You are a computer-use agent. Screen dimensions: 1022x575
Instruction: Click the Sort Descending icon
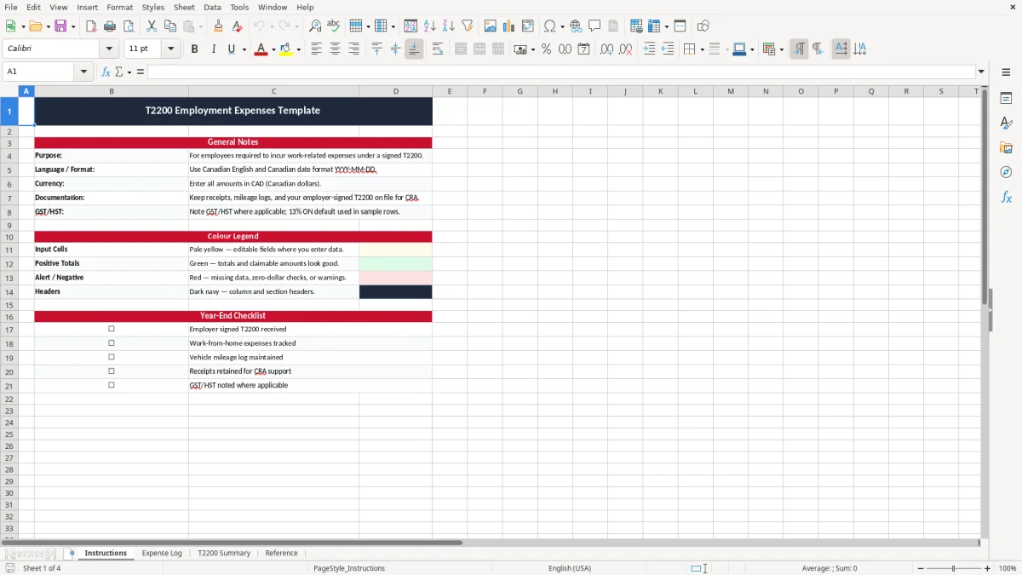449,26
